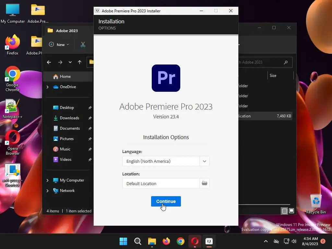Click the browse folder icon beside Location

pyautogui.click(x=204, y=183)
